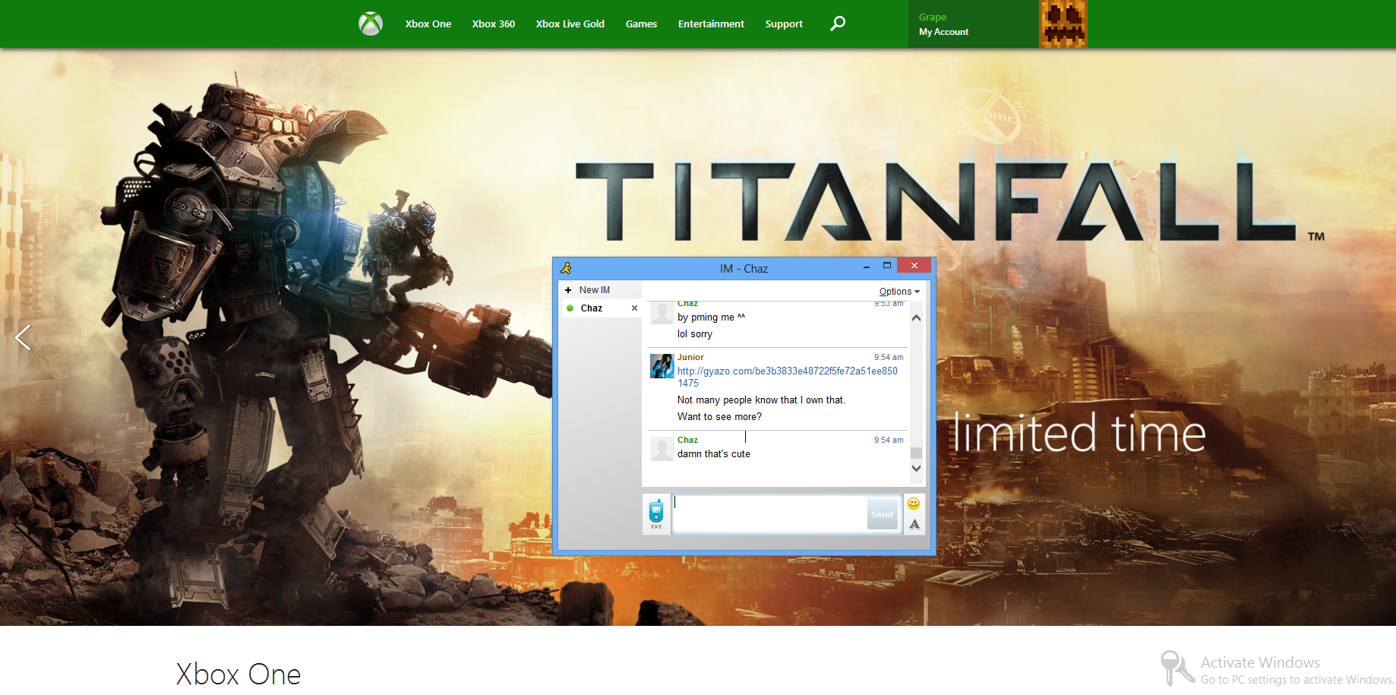Open the text formatting A icon

pos(914,524)
